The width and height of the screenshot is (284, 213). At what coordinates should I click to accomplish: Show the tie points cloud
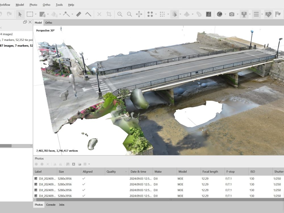pyautogui.click(x=150, y=14)
